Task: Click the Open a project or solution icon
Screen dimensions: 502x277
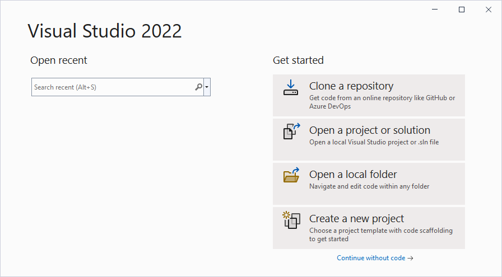Action: (x=292, y=132)
